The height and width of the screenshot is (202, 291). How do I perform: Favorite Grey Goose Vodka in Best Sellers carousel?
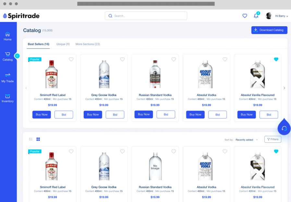click(x=122, y=59)
